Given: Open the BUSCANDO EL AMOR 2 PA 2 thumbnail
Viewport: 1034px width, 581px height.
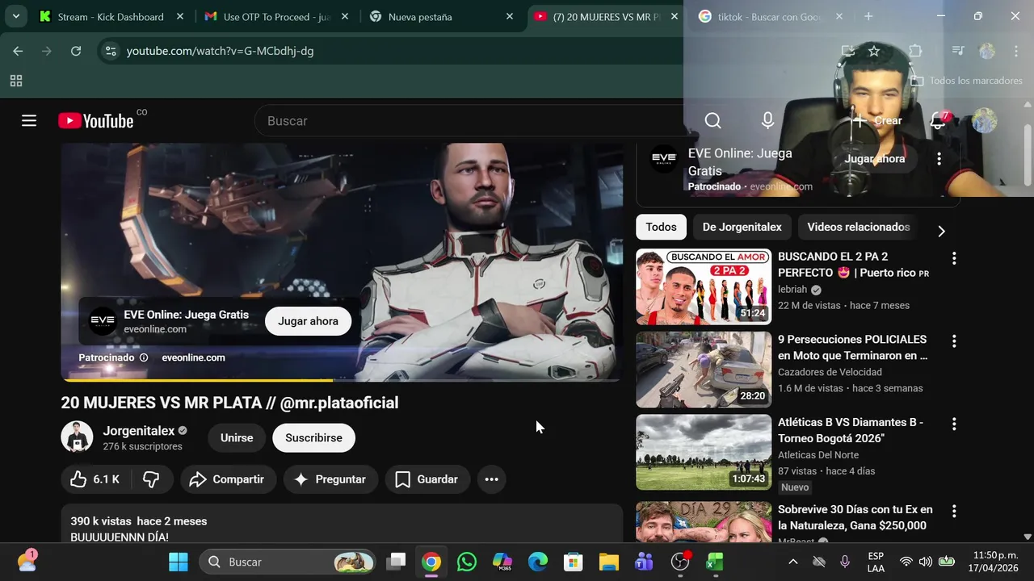Looking at the screenshot, I should (x=704, y=286).
